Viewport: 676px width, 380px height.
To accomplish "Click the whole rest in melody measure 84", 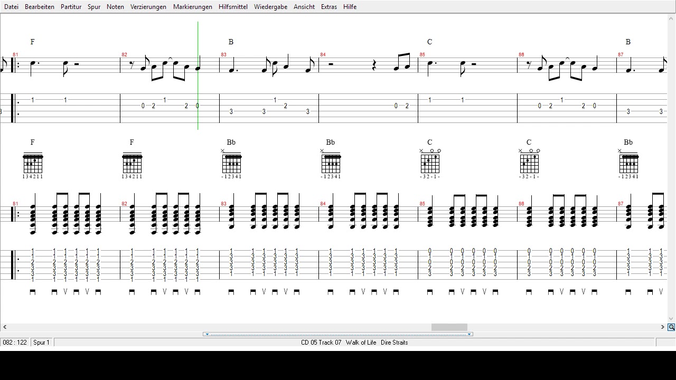I will (331, 64).
